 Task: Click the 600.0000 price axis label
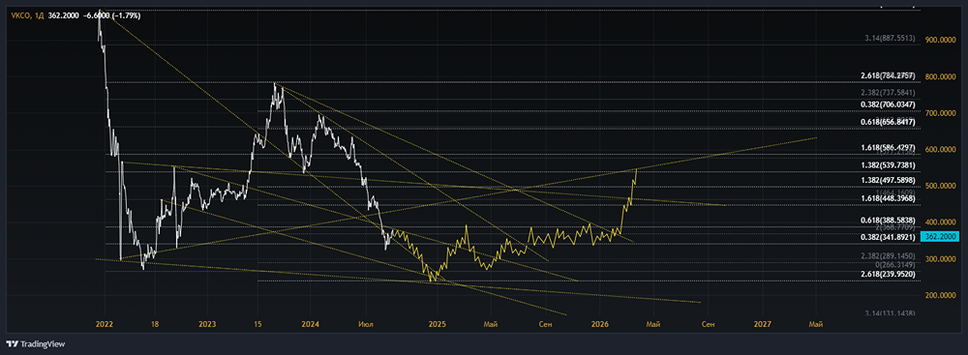tap(940, 149)
